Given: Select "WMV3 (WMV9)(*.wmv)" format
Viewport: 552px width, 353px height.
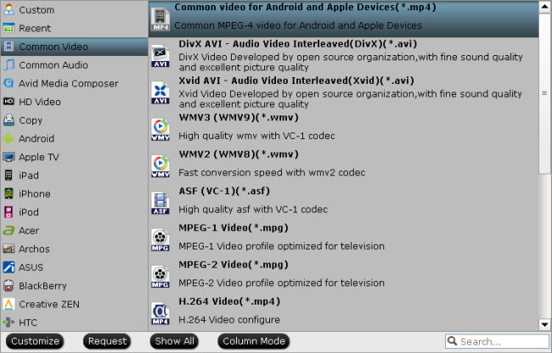Looking at the screenshot, I should (343, 129).
